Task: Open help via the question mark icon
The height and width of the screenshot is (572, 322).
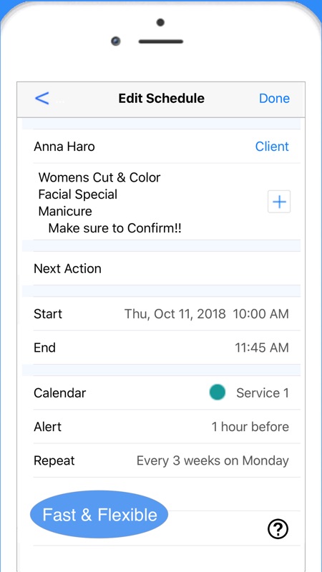Action: (x=278, y=528)
